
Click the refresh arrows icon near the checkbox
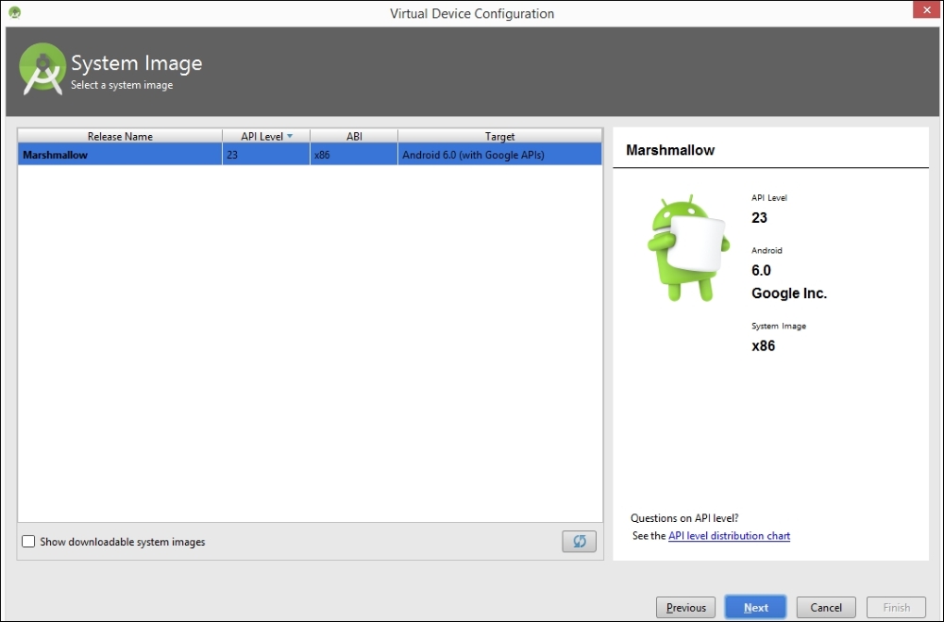click(579, 541)
